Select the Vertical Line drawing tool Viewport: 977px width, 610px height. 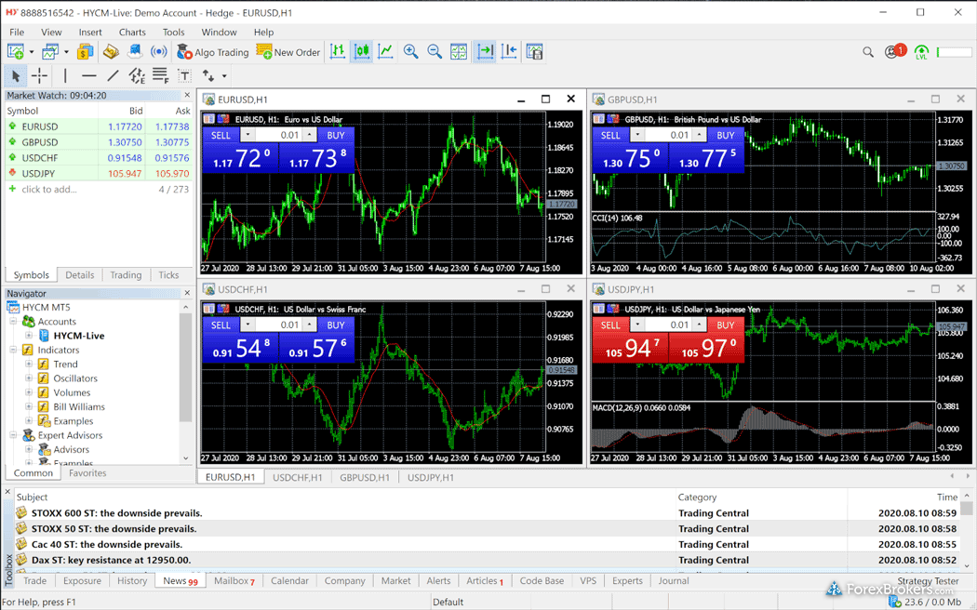coord(65,76)
